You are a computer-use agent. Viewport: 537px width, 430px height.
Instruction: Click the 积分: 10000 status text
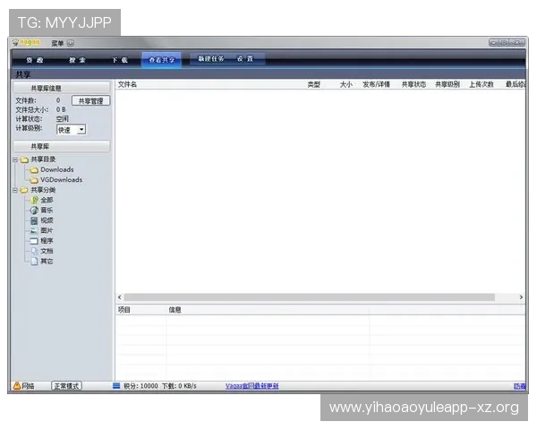pos(141,386)
